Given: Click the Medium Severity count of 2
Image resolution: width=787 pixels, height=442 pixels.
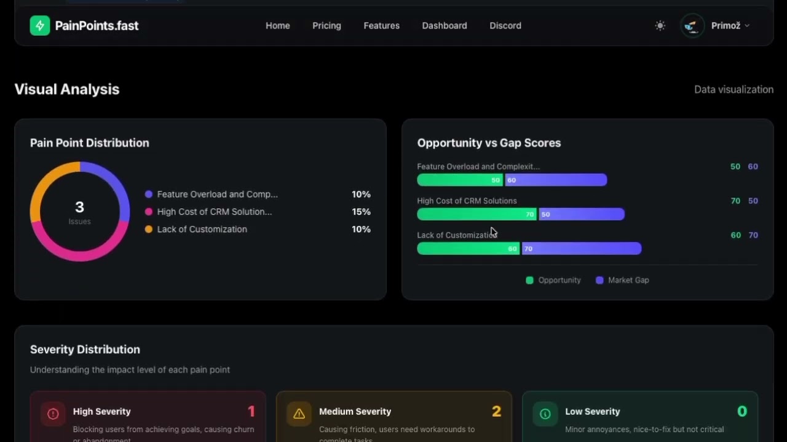Looking at the screenshot, I should click(497, 411).
